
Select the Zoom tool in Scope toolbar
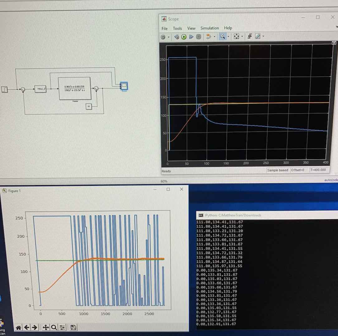tap(222, 37)
